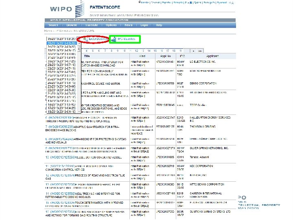293x220 pixels.
Task: Open WO link for Adaptive Quantisation patent
Action: (61, 127)
